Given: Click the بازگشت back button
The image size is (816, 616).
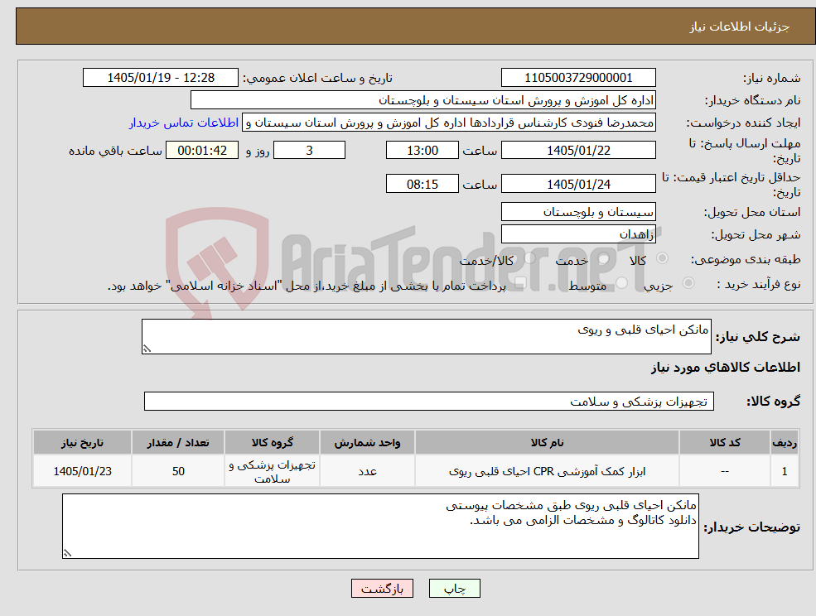Looking at the screenshot, I should (x=382, y=589).
